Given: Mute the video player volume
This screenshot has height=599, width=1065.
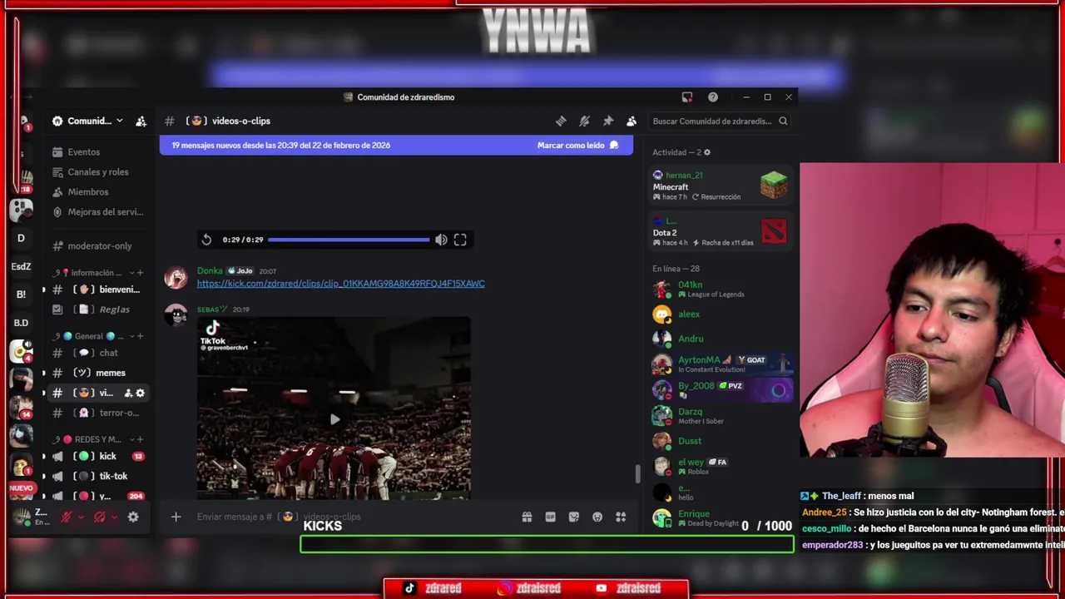Looking at the screenshot, I should [x=441, y=240].
